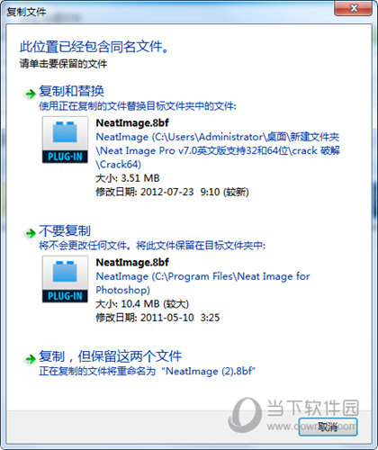The image size is (378, 450).
Task: Click NeatImage.8bf filename under 不要复制
Action: pos(132,262)
